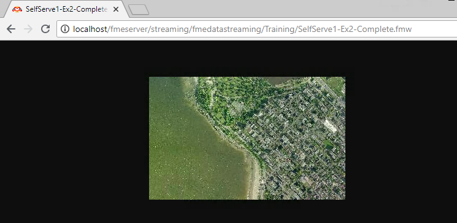Click the FME favicon on the tab
457x223 pixels.
(x=17, y=9)
